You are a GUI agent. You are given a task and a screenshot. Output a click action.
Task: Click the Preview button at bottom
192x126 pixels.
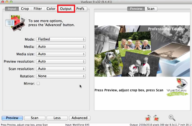[12, 118]
